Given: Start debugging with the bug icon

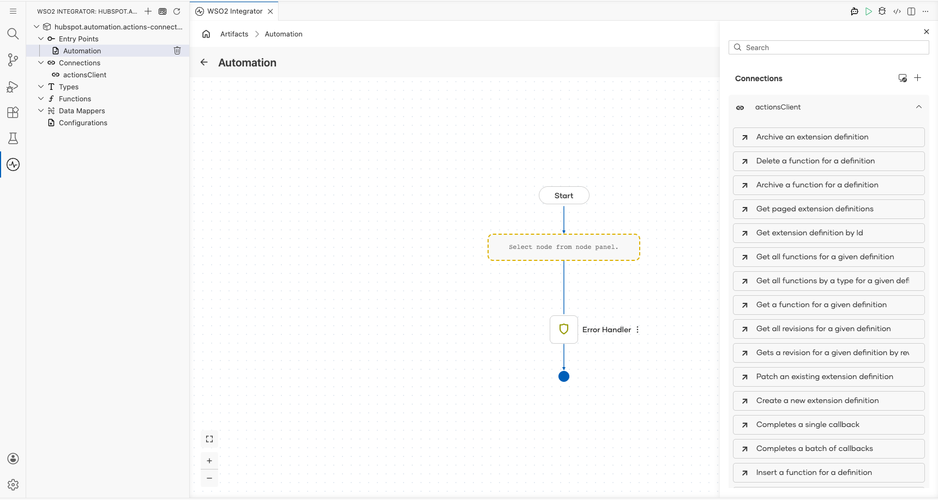Looking at the screenshot, I should (882, 11).
